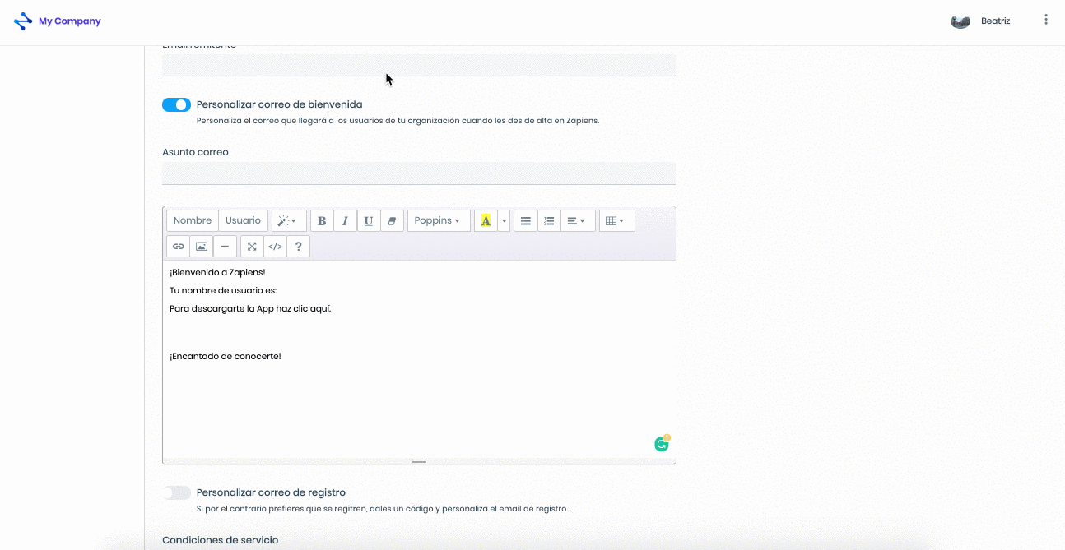Click the editor resize handle bar

[419, 461]
